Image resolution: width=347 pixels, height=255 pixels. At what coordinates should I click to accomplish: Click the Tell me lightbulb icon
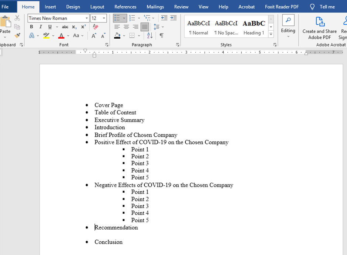[x=312, y=7]
